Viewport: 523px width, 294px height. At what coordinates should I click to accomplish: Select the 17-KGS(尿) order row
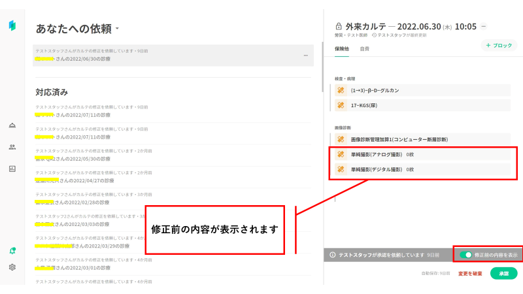(422, 105)
